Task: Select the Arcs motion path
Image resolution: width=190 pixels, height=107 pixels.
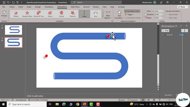Action: 96,14
